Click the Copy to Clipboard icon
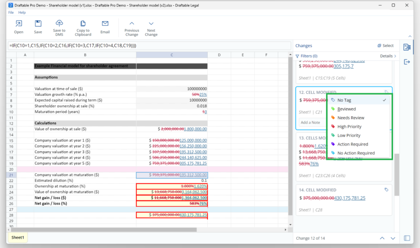The height and width of the screenshot is (248, 420). (83, 23)
